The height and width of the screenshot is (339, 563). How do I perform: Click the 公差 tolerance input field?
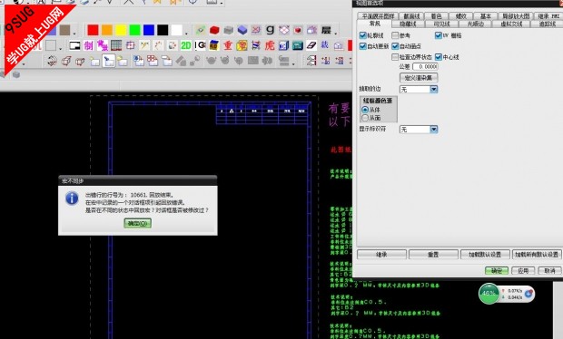coord(426,67)
